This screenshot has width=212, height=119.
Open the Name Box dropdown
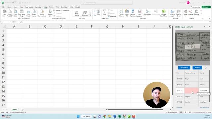10,22
